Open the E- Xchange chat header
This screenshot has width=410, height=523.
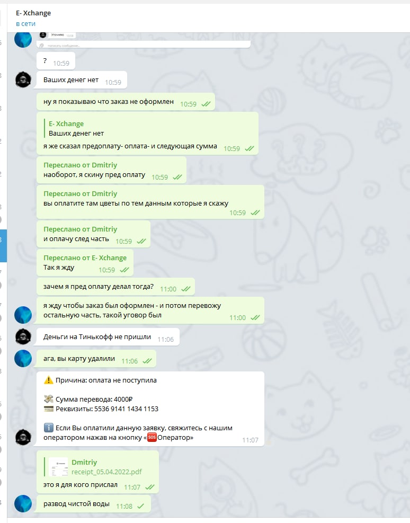tap(33, 13)
